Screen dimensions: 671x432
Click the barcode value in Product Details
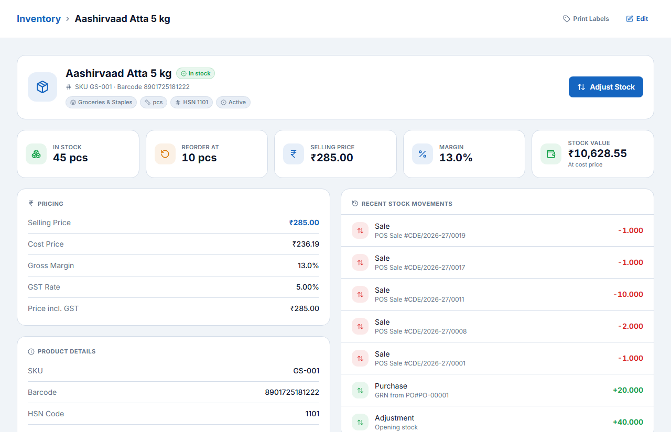coord(292,392)
